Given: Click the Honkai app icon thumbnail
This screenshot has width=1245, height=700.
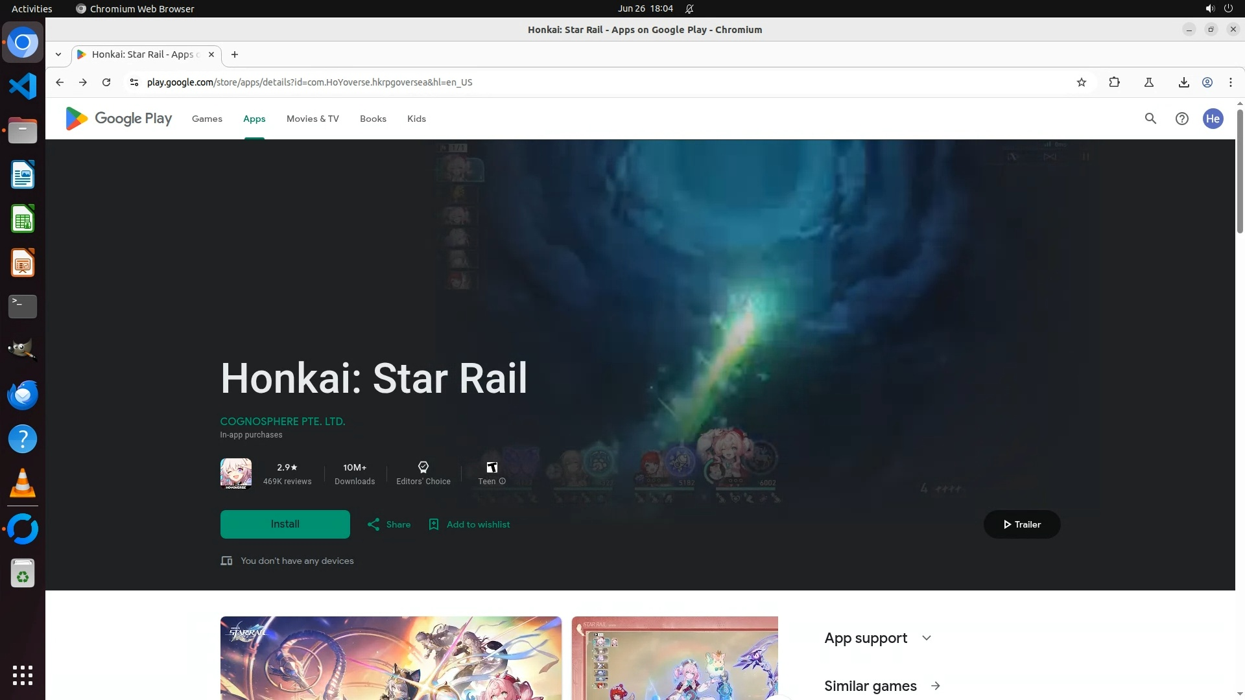Looking at the screenshot, I should [235, 474].
